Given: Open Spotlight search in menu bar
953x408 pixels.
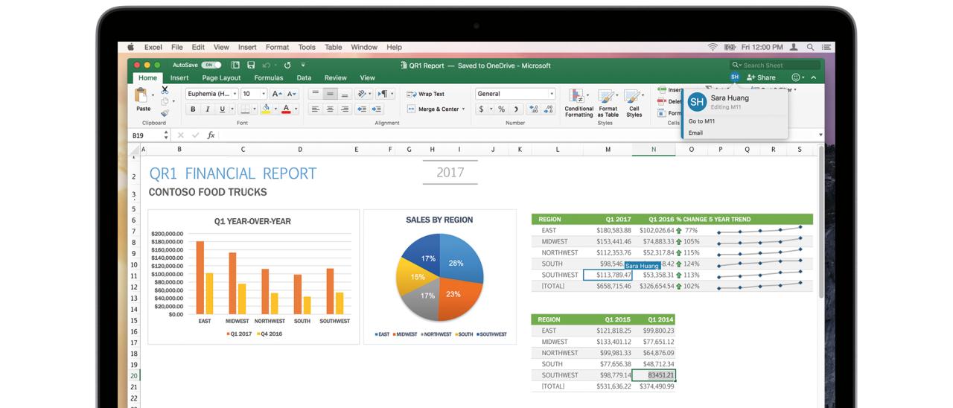Looking at the screenshot, I should click(810, 47).
